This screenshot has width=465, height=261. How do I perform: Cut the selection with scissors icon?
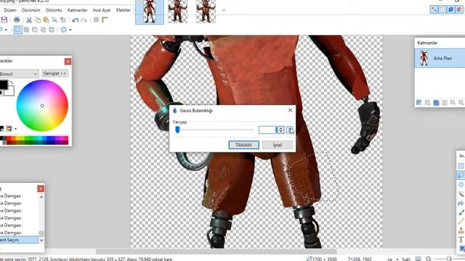[x=29, y=20]
